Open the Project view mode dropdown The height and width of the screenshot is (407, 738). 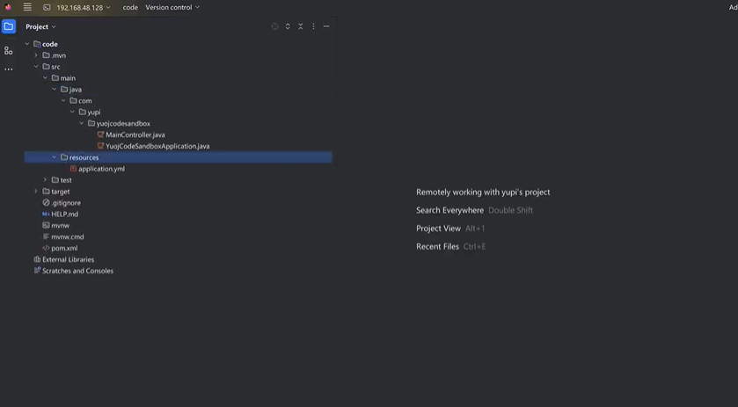pos(41,27)
